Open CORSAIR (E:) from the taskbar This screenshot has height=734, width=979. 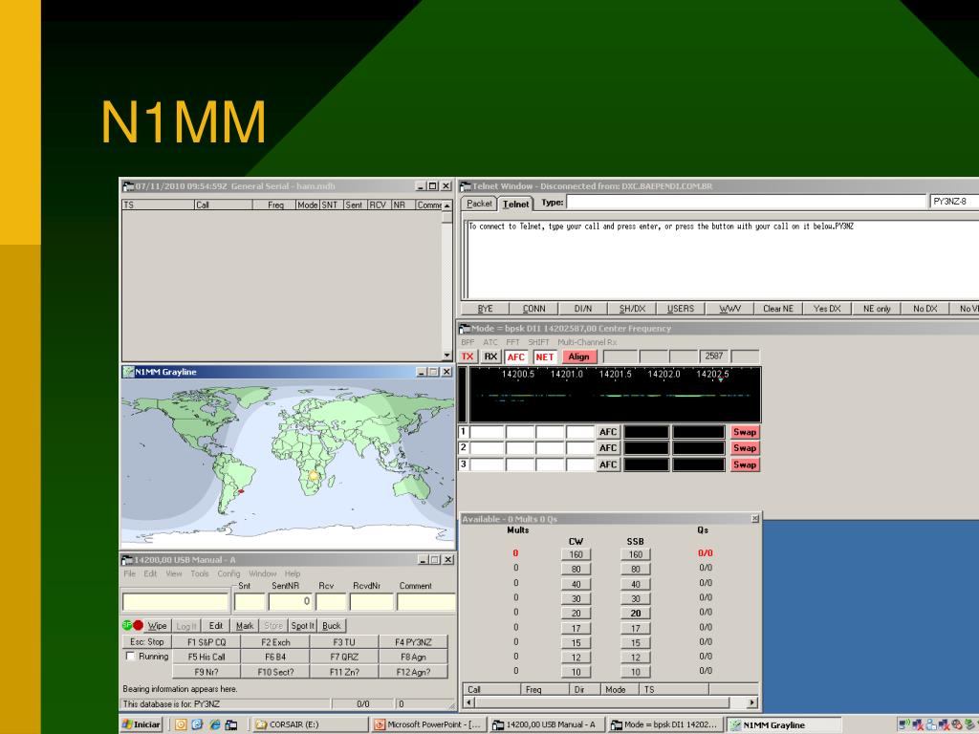coord(311,724)
